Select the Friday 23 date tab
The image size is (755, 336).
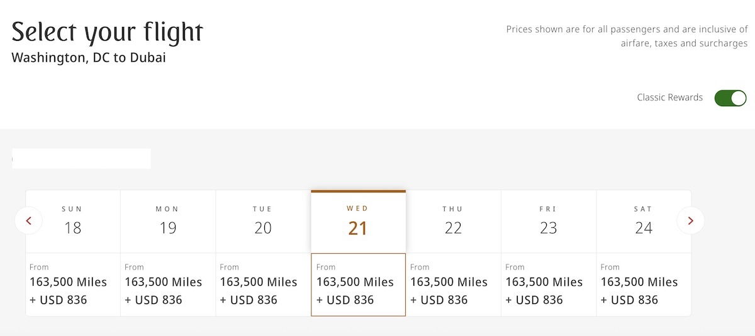(549, 221)
